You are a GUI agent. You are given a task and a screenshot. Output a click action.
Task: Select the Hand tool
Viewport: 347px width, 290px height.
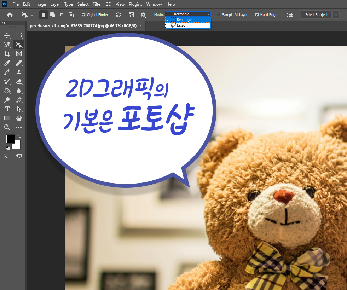click(19, 118)
